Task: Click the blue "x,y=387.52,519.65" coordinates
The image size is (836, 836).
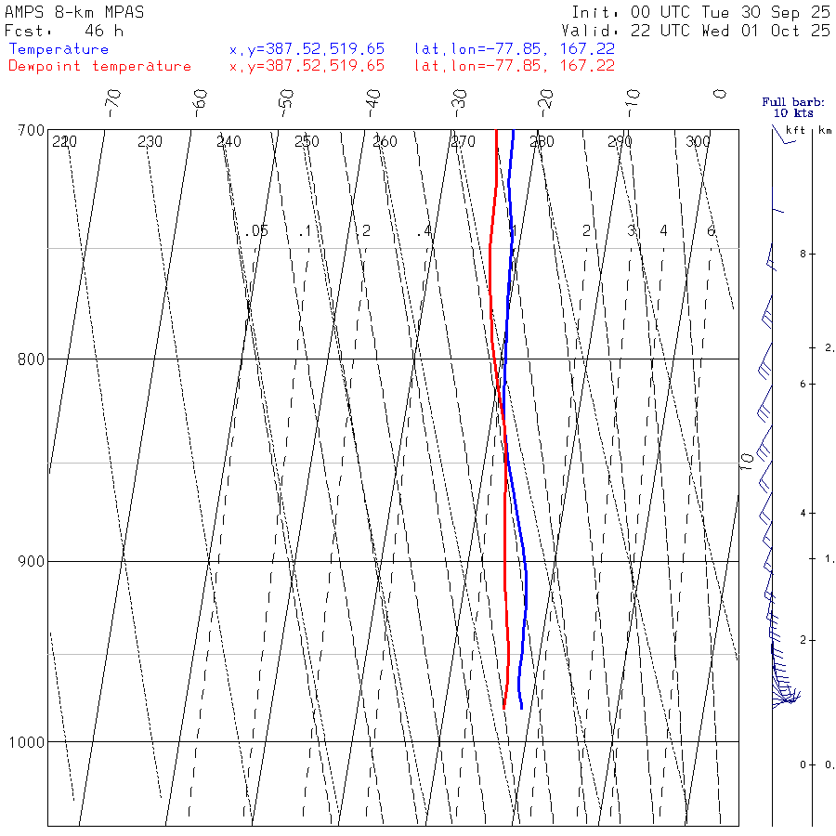Action: [307, 49]
